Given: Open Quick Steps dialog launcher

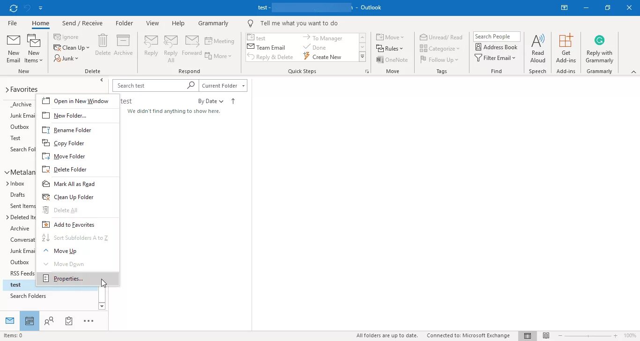Looking at the screenshot, I should click(x=367, y=72).
